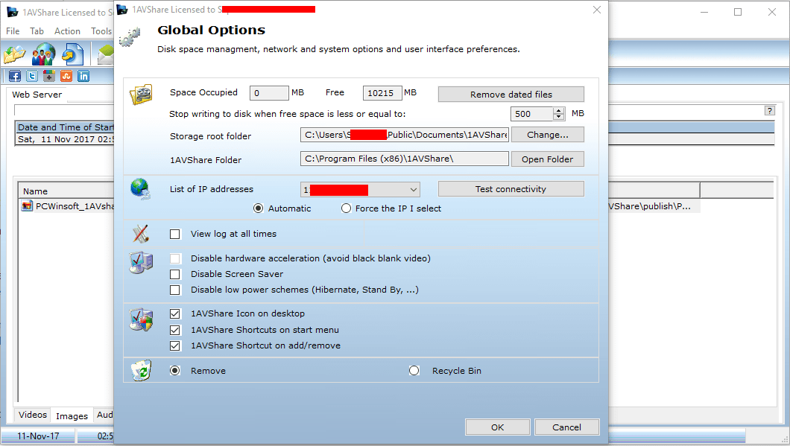The height and width of the screenshot is (446, 790).
Task: Click the Storage root folder path field
Action: point(405,135)
